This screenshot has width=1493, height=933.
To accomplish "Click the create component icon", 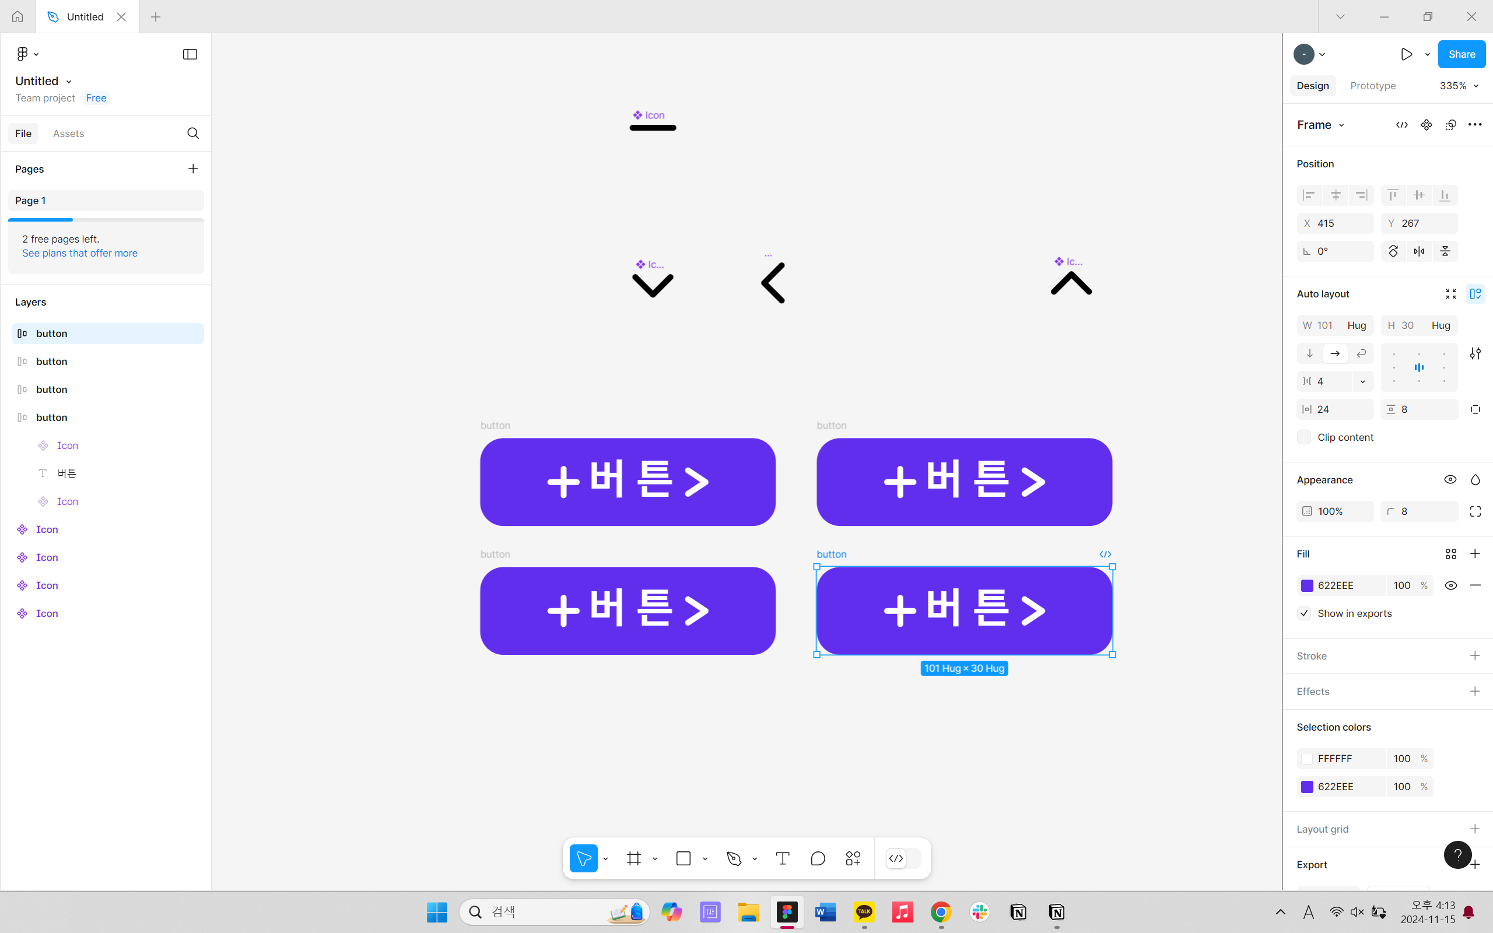I will tap(1426, 125).
